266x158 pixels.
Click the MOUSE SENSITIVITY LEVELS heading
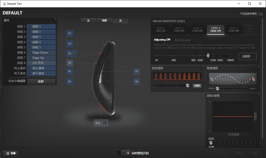pos(169,21)
